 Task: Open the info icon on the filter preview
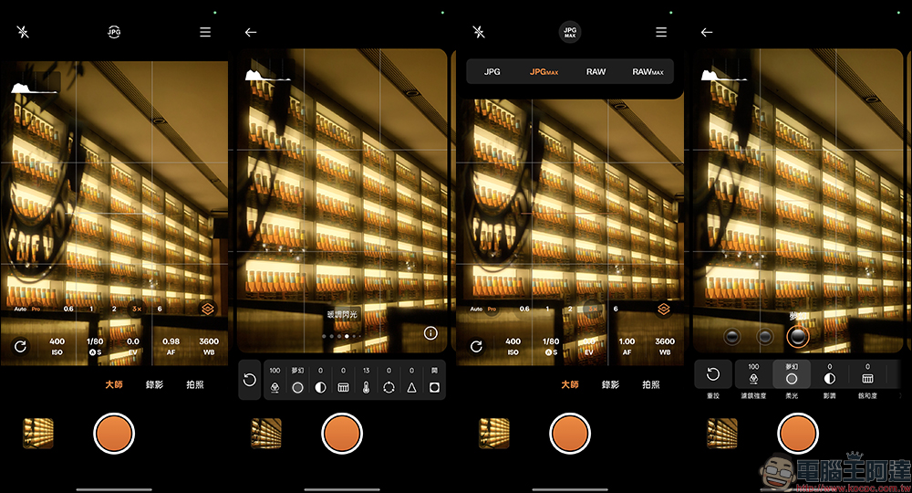coord(430,332)
